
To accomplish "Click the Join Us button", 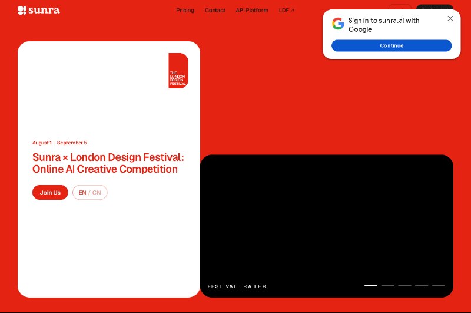I will pos(50,192).
